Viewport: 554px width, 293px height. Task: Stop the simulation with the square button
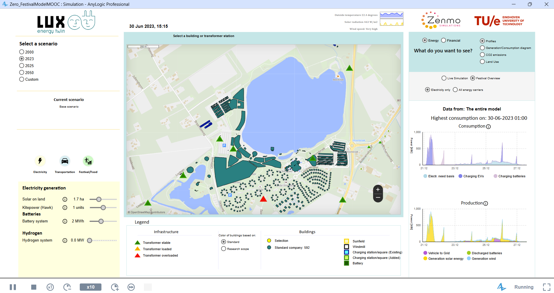click(x=34, y=287)
